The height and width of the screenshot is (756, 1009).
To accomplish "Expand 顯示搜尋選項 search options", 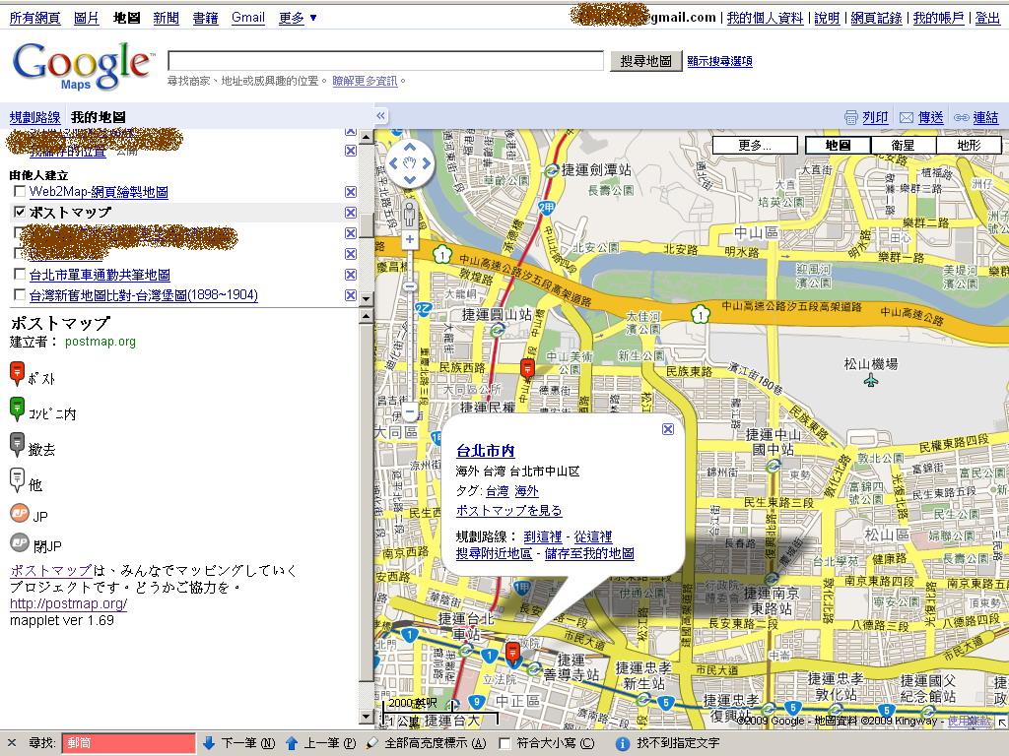I will 718,60.
